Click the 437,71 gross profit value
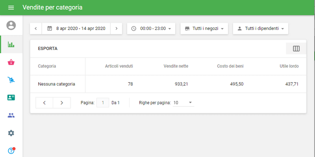Image resolution: width=315 pixels, height=157 pixels. [292, 84]
